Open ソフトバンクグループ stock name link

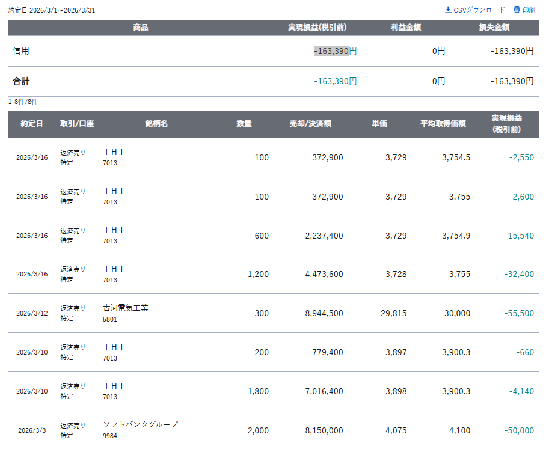pyautogui.click(x=140, y=424)
